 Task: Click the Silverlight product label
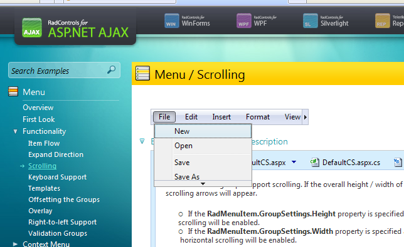coord(334,23)
